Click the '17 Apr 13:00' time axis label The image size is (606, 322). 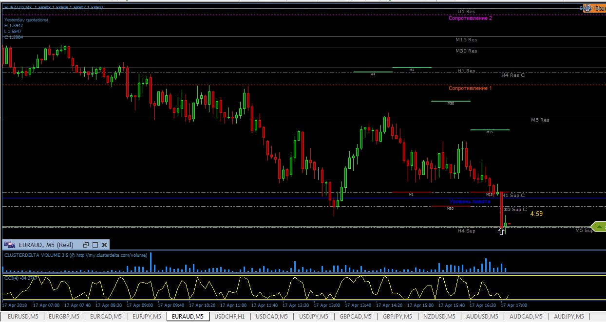coord(327,305)
